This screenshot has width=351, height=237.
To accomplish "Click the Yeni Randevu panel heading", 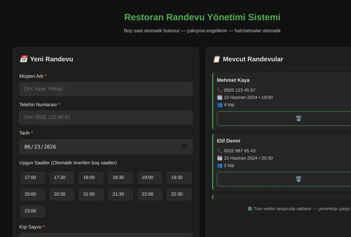I will click(46, 59).
